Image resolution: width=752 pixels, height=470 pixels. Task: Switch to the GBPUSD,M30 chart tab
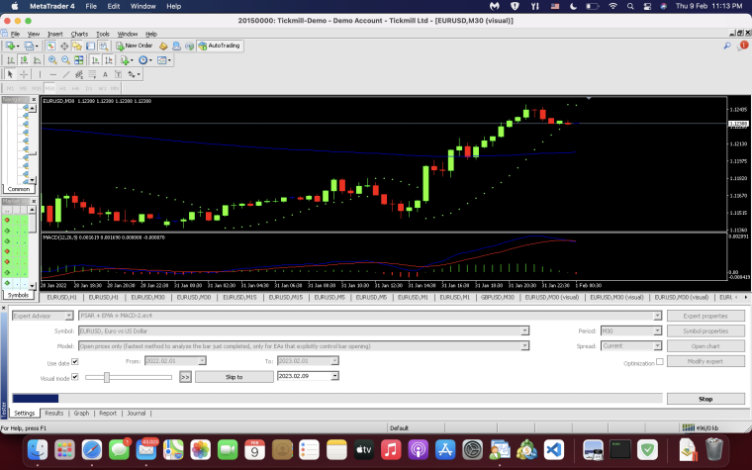(498, 298)
